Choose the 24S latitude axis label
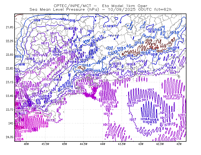Screen dimensions: 201x155 11,123
